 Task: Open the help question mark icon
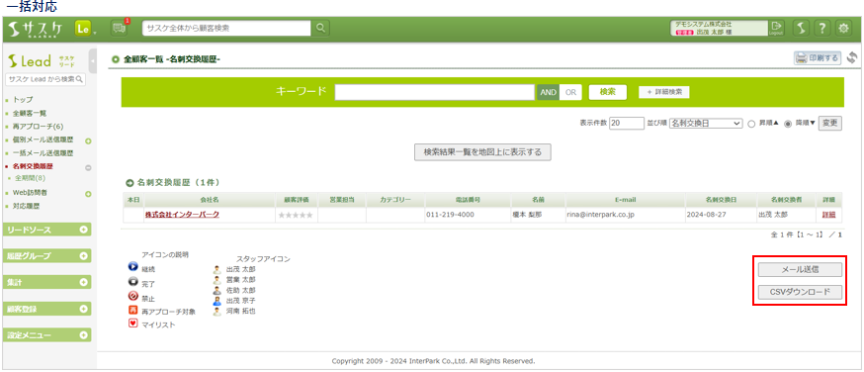[821, 29]
